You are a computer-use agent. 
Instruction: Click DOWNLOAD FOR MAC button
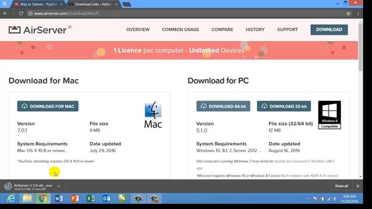(48, 106)
